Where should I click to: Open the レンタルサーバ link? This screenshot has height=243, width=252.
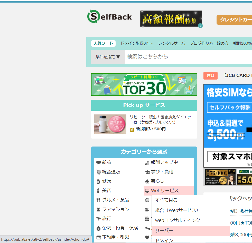click(x=172, y=43)
